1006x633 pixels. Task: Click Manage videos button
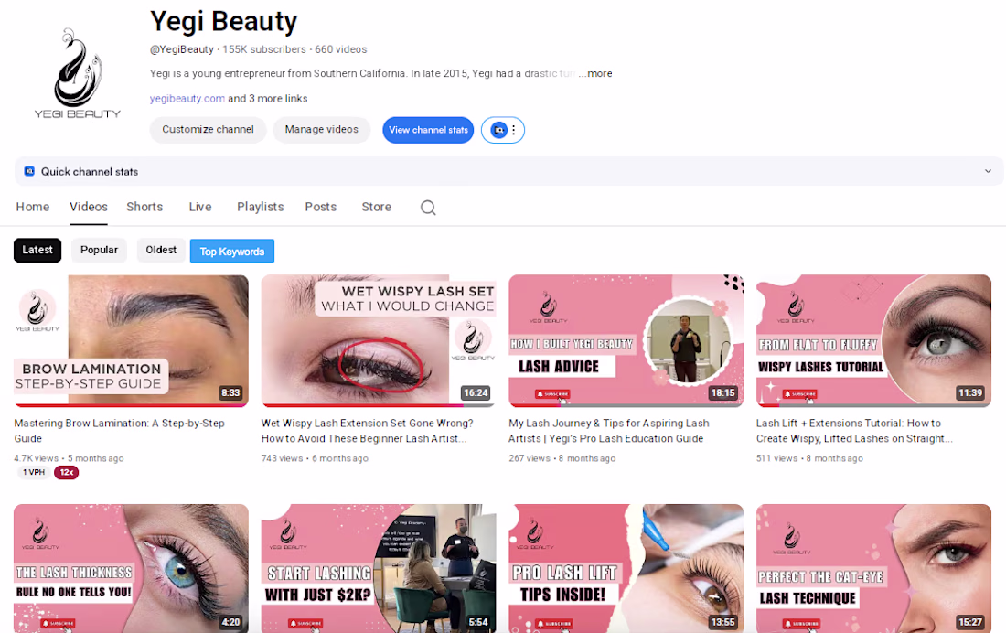tap(321, 130)
